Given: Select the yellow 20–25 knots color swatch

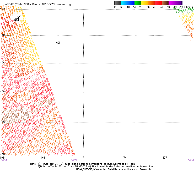Looking at the screenshot, I should coord(145,3).
